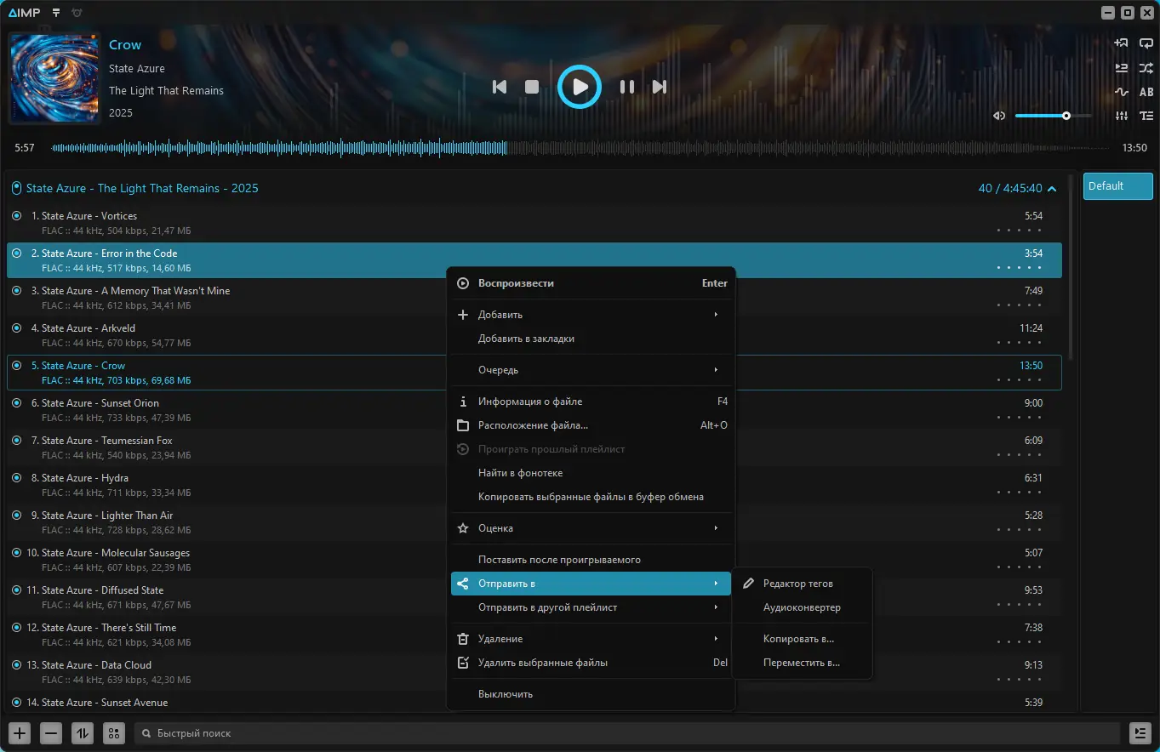Image resolution: width=1160 pixels, height=752 pixels.
Task: Open the sound effects wave icon
Action: click(x=1122, y=92)
